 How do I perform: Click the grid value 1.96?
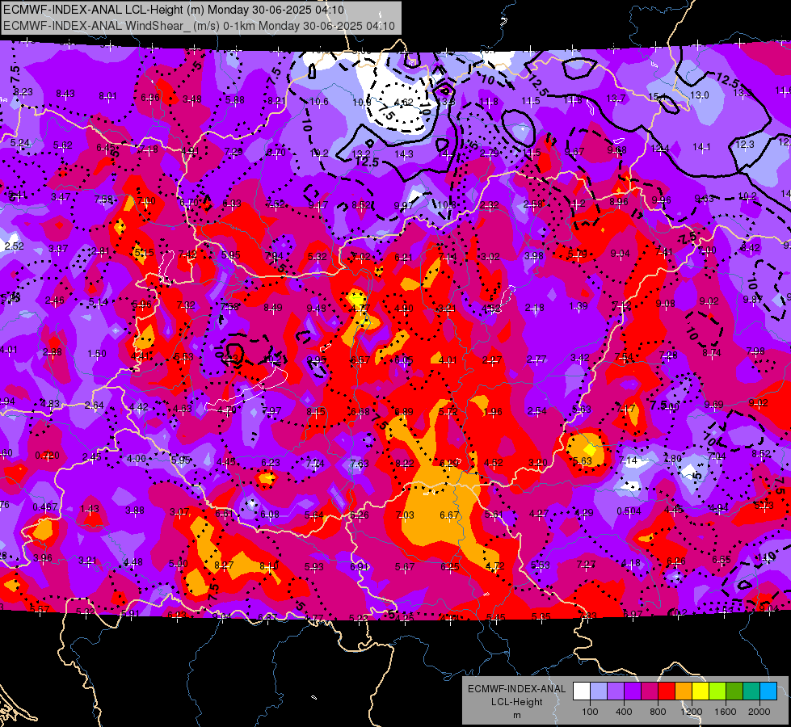pyautogui.click(x=493, y=412)
